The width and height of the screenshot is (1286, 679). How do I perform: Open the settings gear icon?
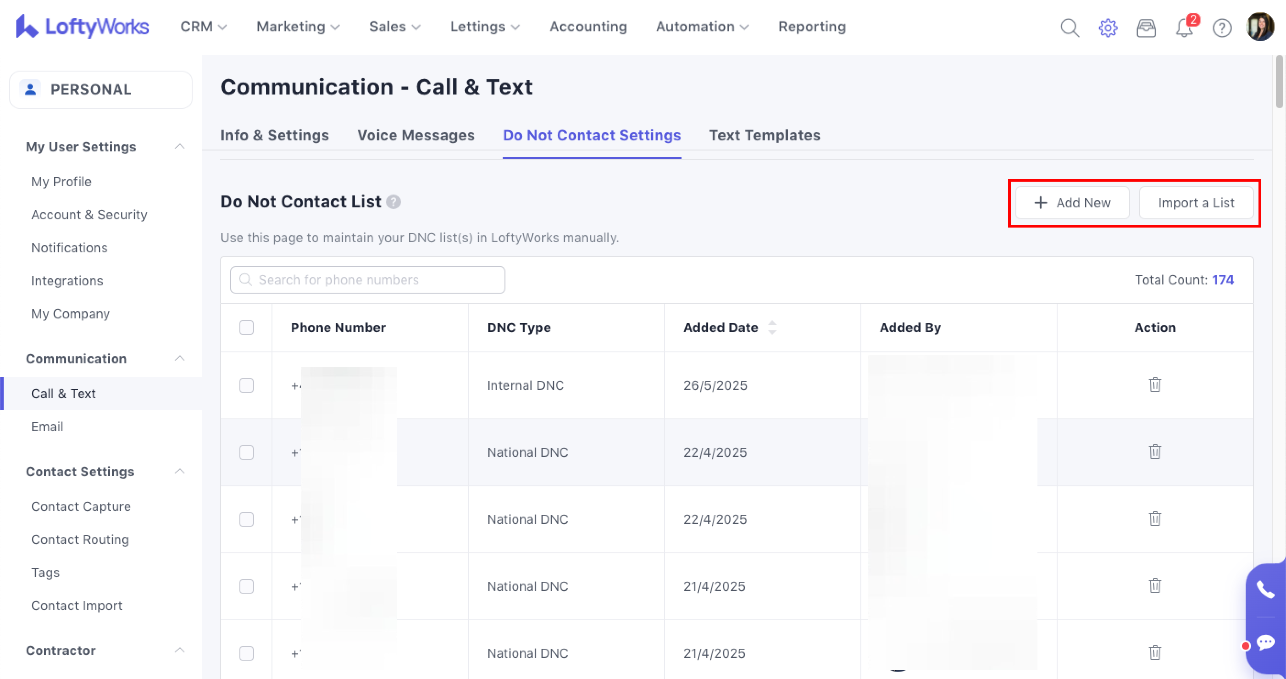pos(1108,28)
